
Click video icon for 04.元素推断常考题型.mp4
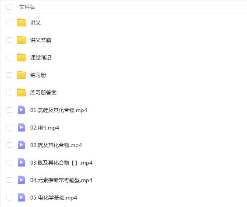[21, 180]
